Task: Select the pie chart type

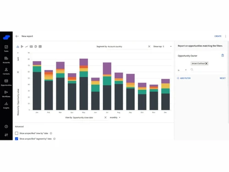Action: 36,46
